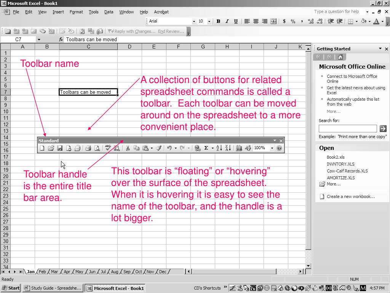This screenshot has width=390, height=293.
Task: Copy the selection using the Copy icon
Action: click(136, 148)
